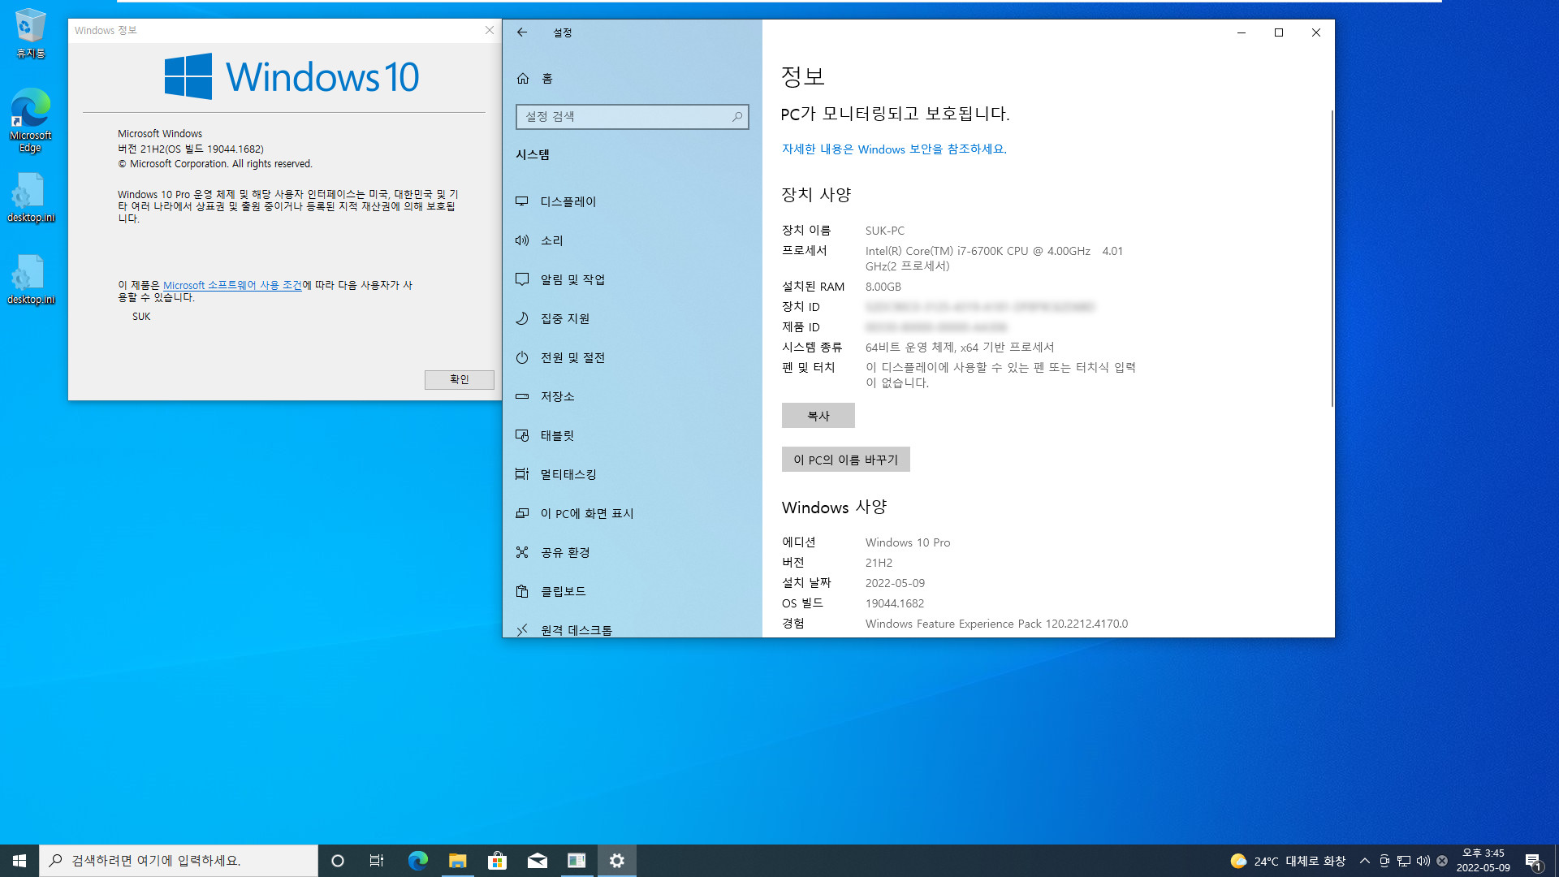Screen dimensions: 1559x877
Task: Click the network icon in system tray
Action: [1404, 861]
